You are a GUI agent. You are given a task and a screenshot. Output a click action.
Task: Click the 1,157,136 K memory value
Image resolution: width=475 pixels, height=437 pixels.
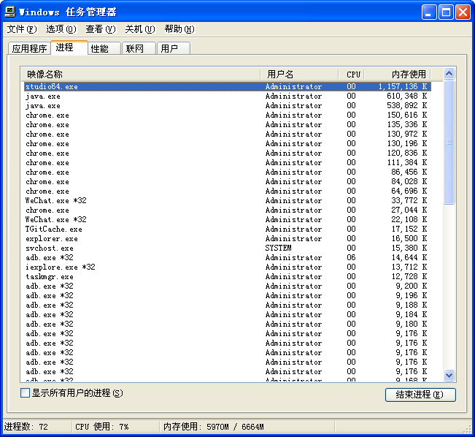[403, 86]
